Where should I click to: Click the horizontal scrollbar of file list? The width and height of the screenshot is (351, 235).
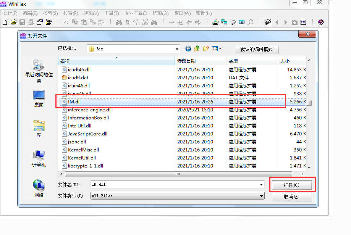[178, 174]
